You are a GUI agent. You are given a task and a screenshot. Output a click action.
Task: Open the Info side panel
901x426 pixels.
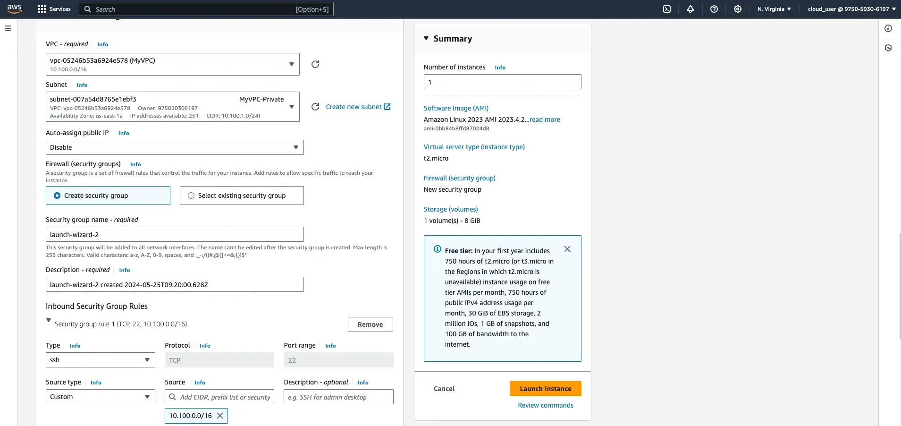click(x=889, y=28)
